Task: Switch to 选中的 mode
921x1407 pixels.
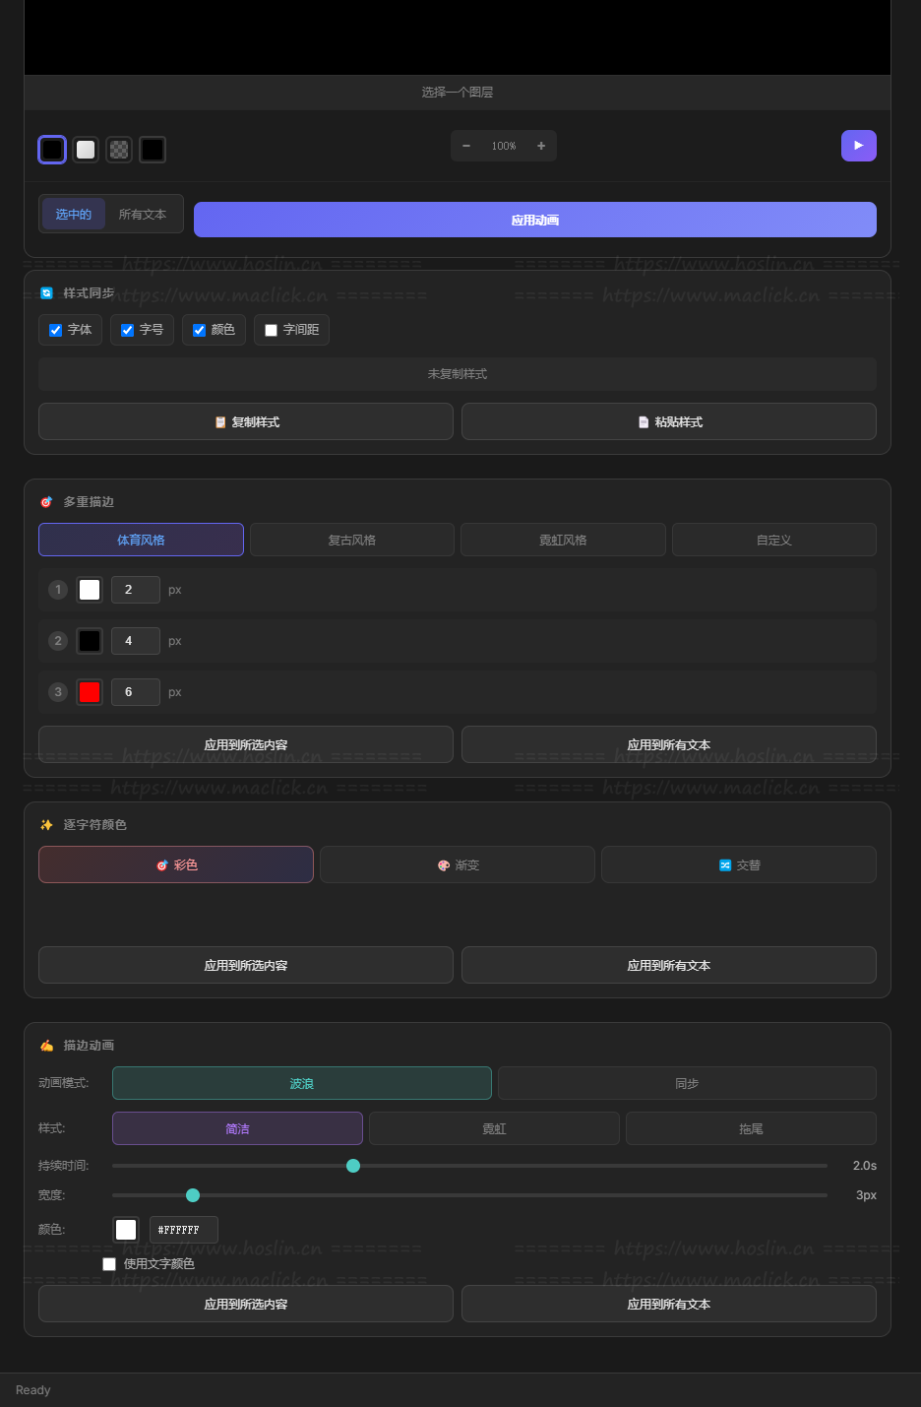Action: [x=74, y=214]
